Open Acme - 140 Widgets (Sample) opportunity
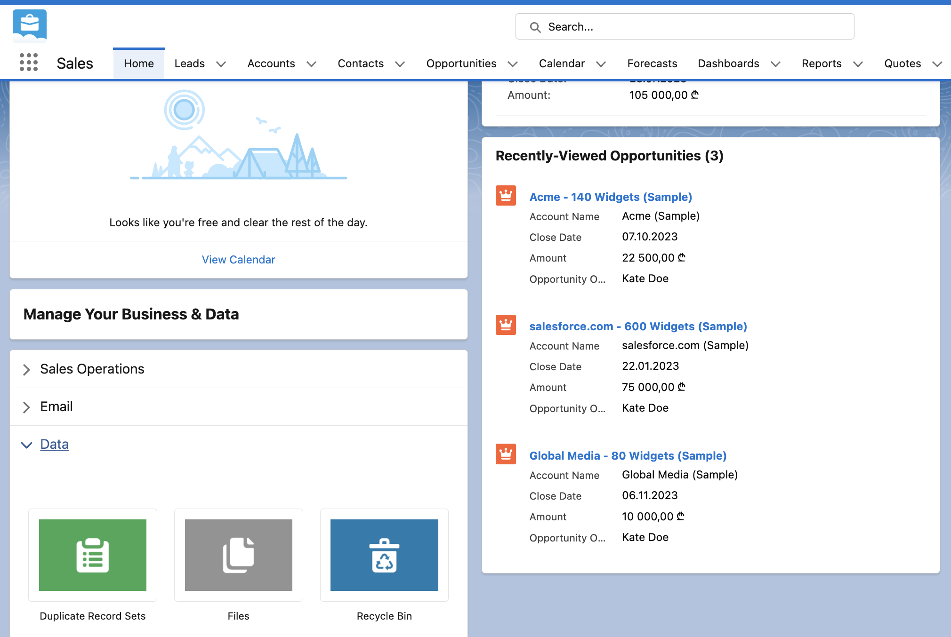This screenshot has height=637, width=951. point(611,197)
